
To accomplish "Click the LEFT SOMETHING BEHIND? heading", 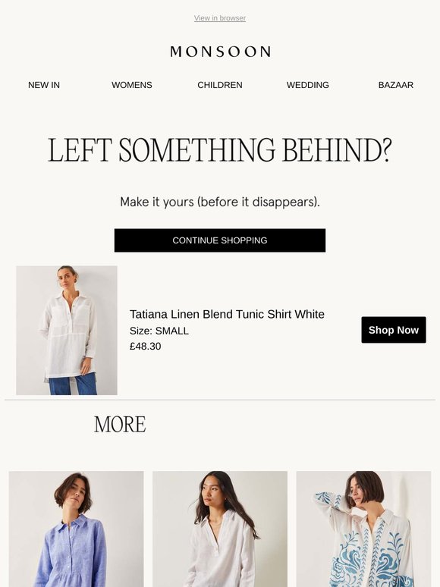I will (220, 150).
